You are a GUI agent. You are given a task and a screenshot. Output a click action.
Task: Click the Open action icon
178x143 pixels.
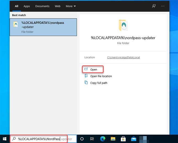point(86,69)
